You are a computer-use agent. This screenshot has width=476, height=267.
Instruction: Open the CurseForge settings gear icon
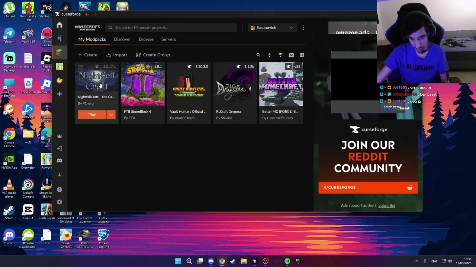(x=59, y=202)
